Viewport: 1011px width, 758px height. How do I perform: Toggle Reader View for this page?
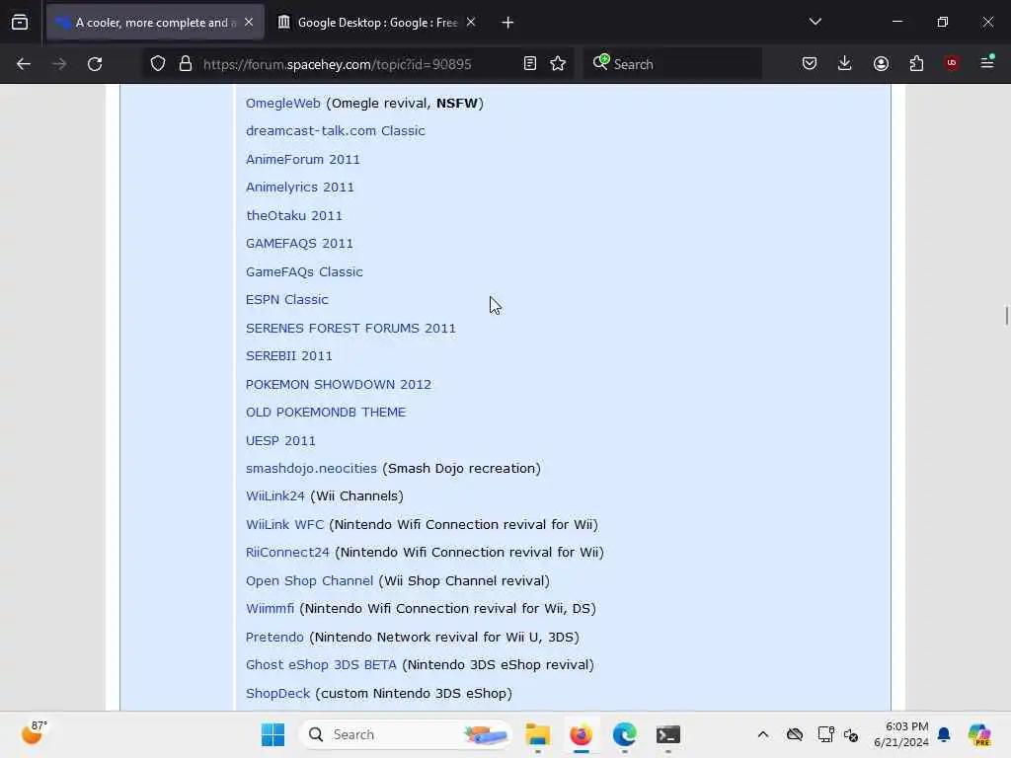coord(530,64)
